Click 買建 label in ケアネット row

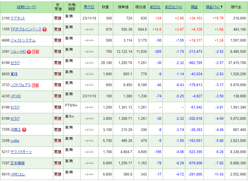coord(58,18)
